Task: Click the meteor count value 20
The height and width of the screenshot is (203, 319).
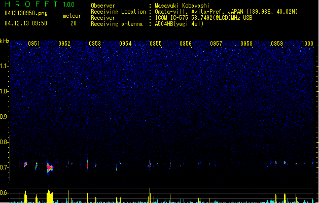Action: [x=74, y=23]
